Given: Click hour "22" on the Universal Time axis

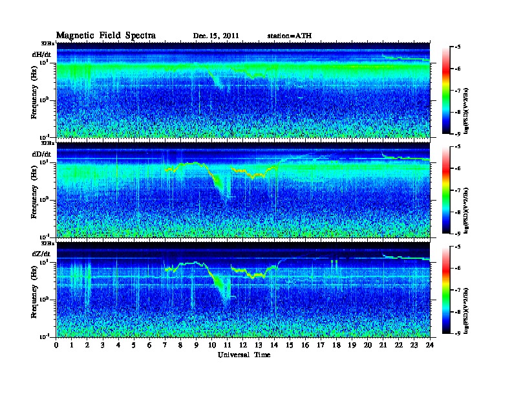Looking at the screenshot, I should pyautogui.click(x=399, y=346).
